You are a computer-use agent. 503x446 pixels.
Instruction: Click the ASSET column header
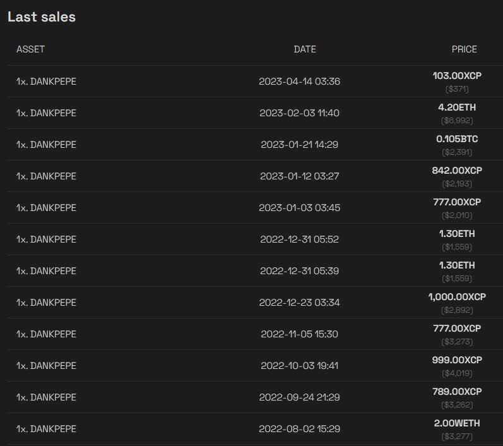click(30, 49)
